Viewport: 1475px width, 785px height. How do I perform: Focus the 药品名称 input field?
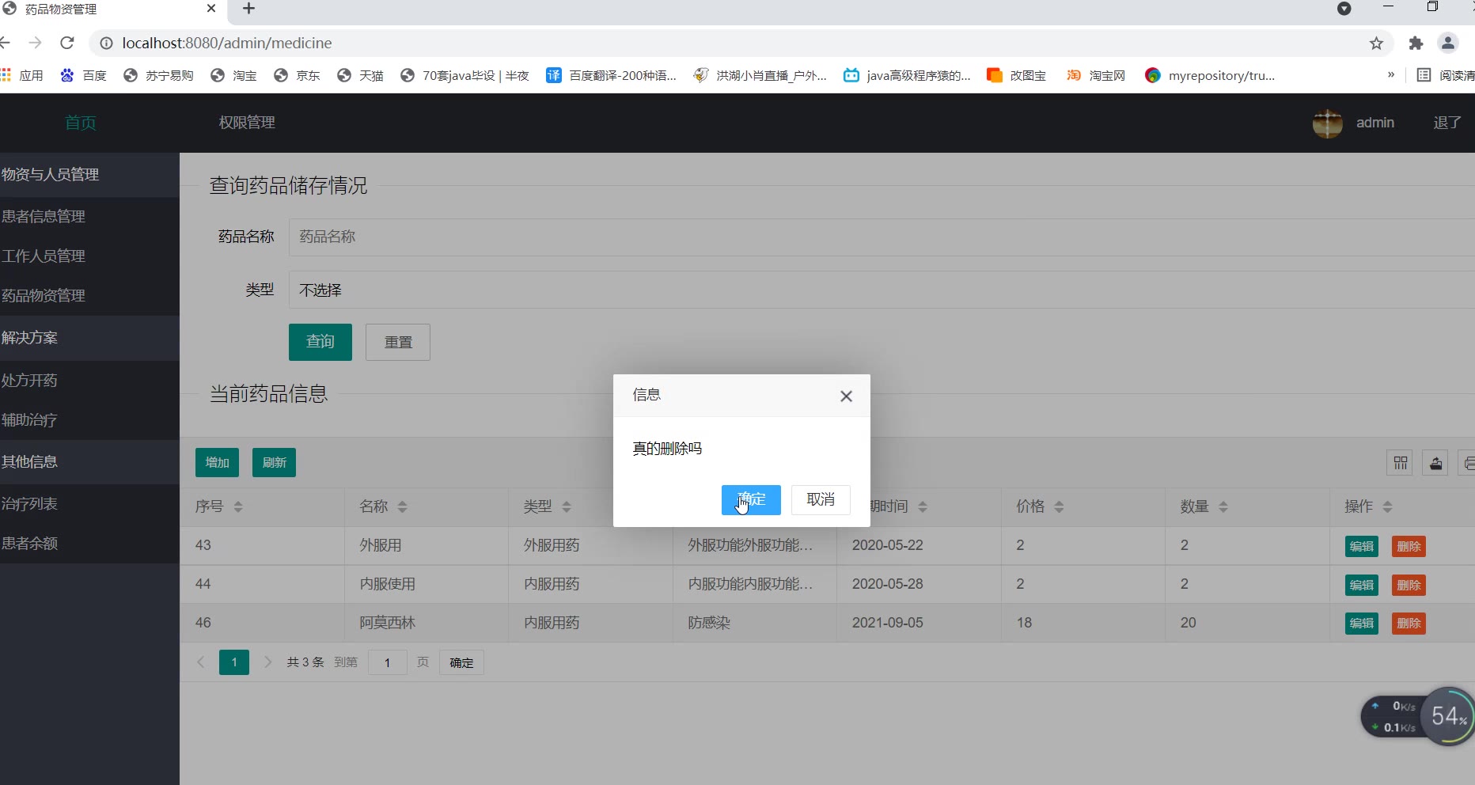click(x=882, y=237)
